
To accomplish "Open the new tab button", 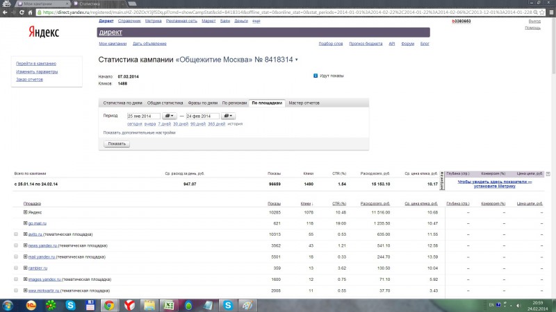I will tap(132, 3).
